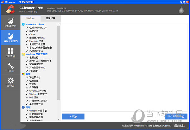Switch to the Windows tab
The height and width of the screenshot is (130, 190).
pyautogui.click(x=30, y=18)
